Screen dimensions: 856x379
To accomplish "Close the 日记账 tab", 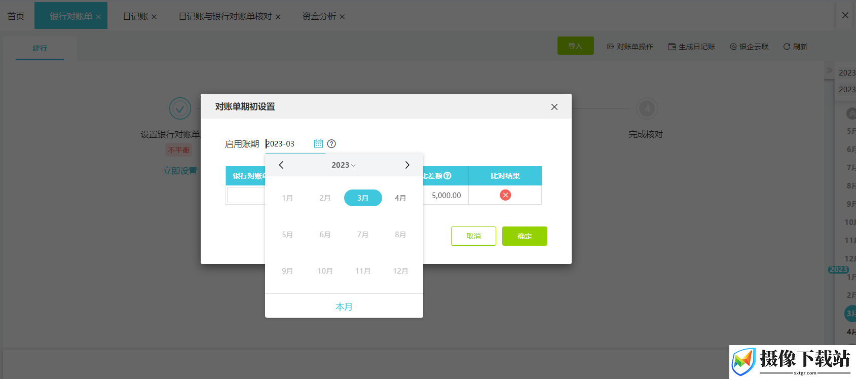I will (x=154, y=17).
